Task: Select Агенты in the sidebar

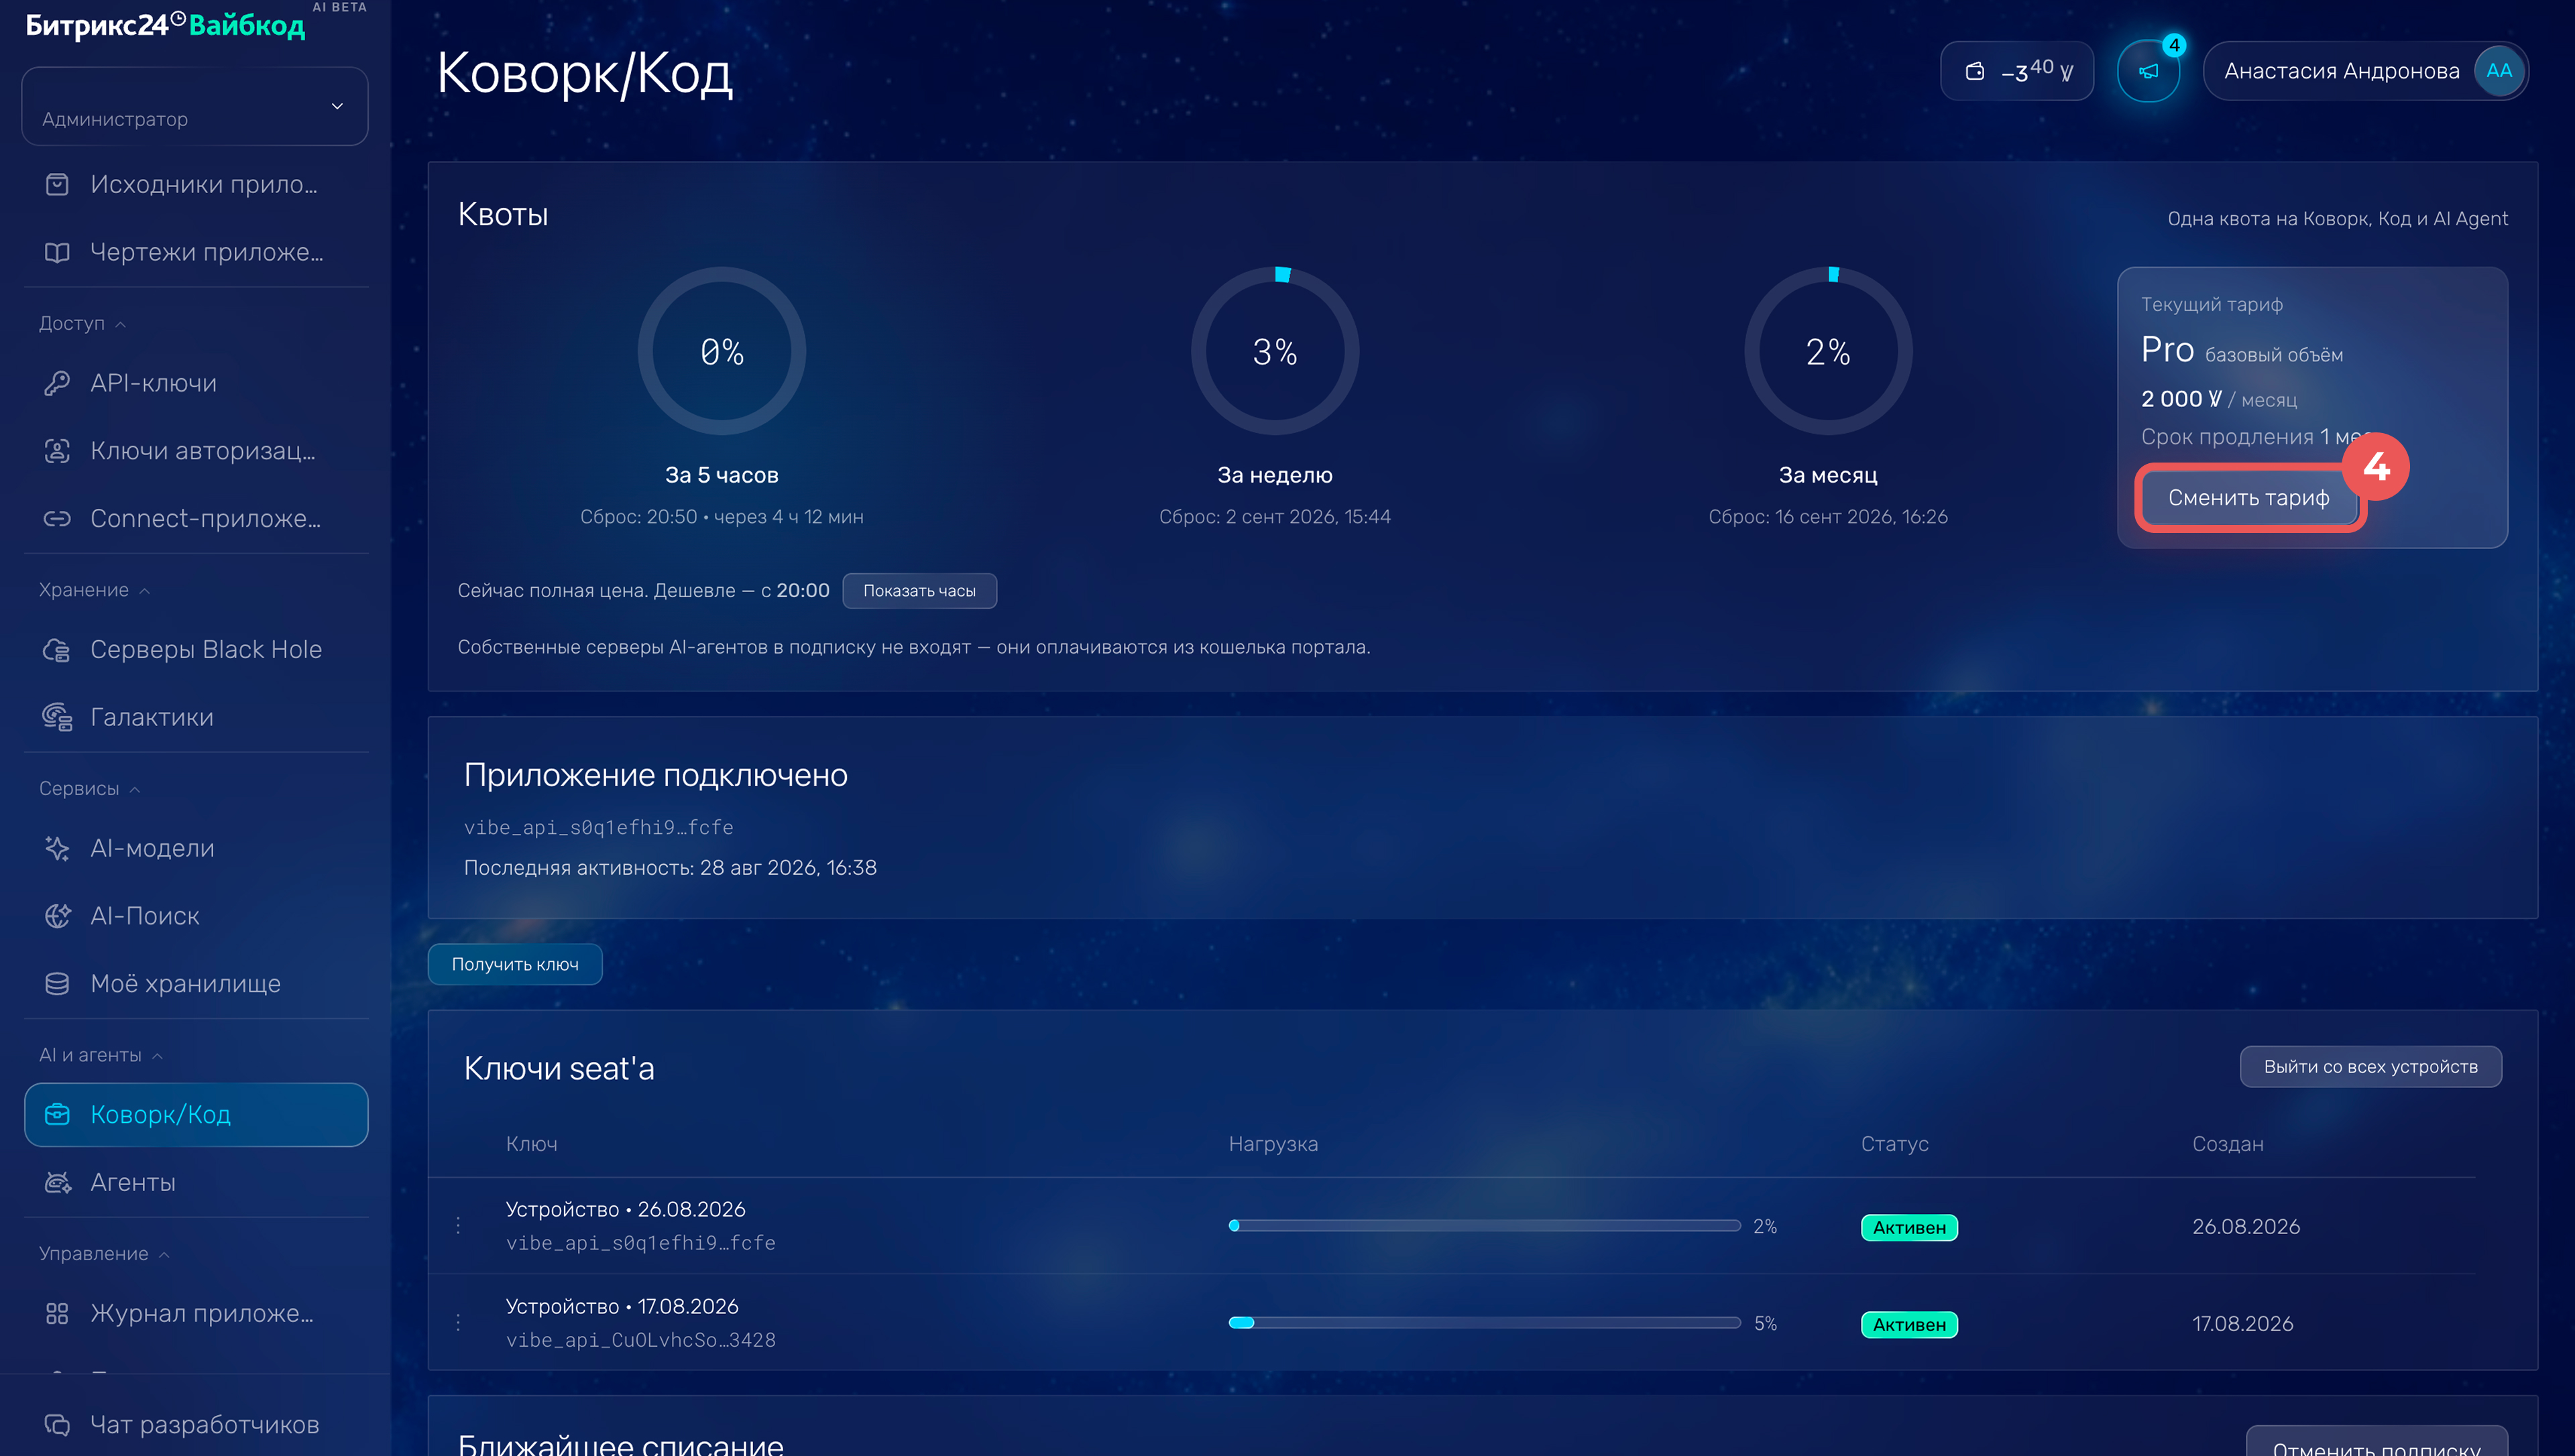Action: (196, 1182)
